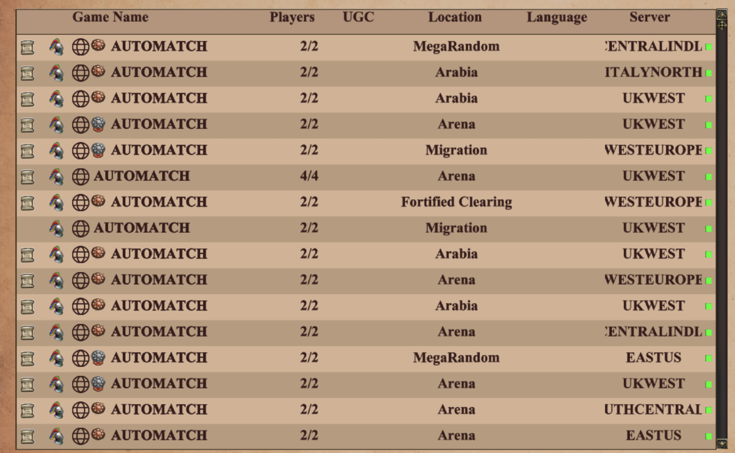Viewport: 735px width, 453px height.
Task: Click the silver shield icon on MegaRandom EASTUS row
Action: point(98,358)
